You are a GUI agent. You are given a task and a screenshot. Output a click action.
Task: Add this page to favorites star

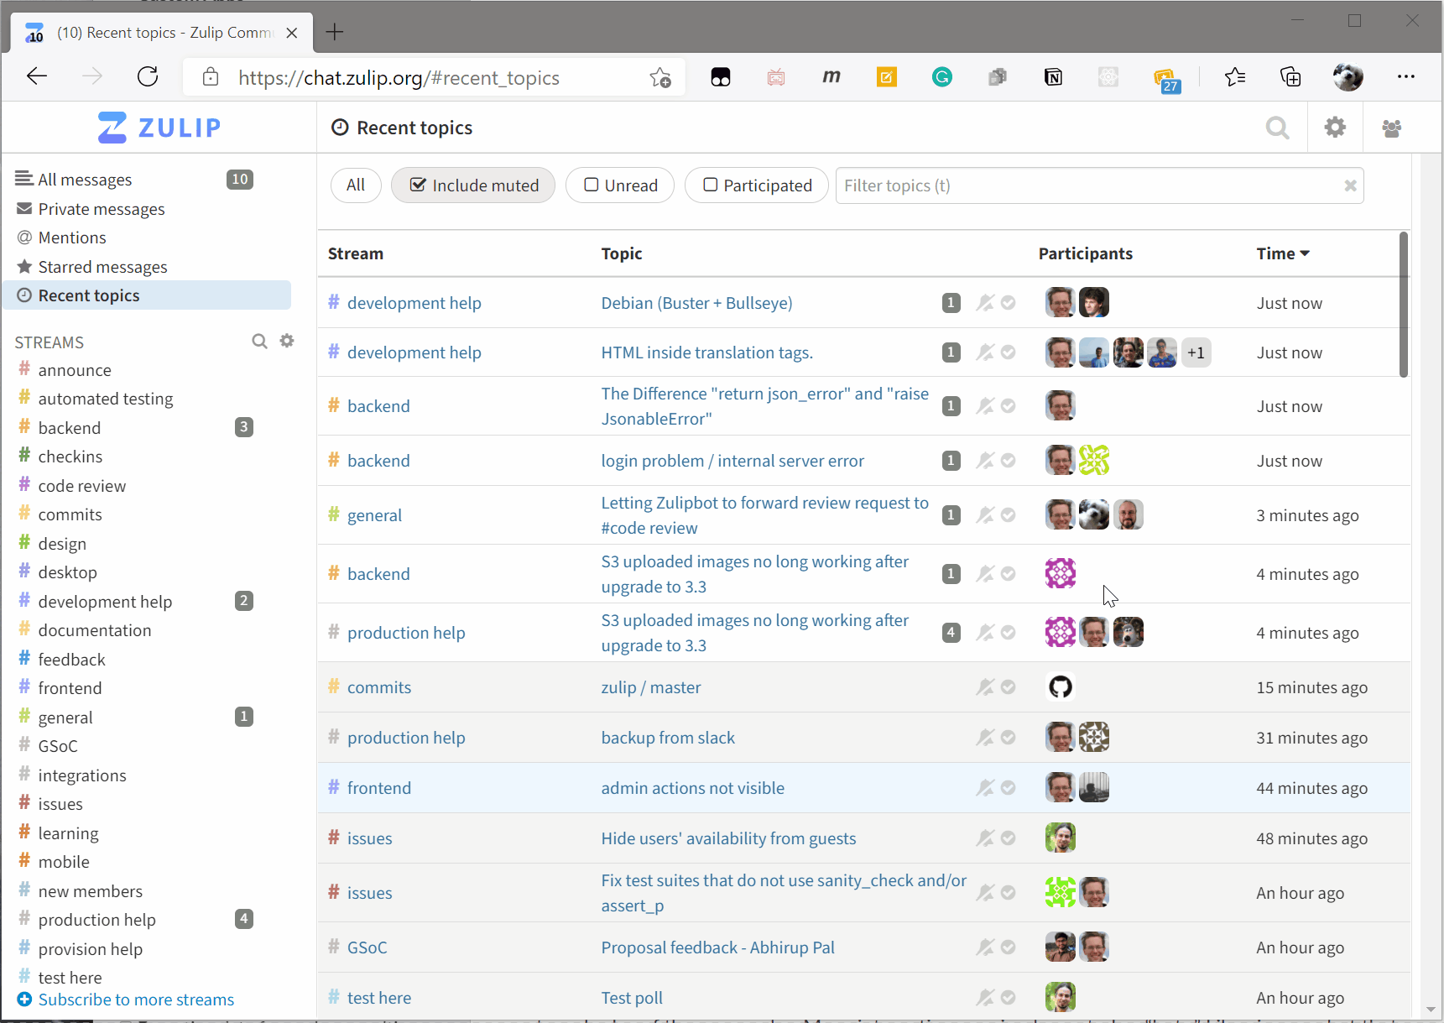point(660,78)
